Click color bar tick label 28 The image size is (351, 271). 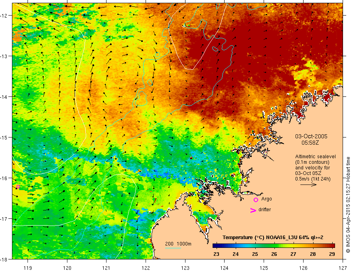tap(313, 254)
